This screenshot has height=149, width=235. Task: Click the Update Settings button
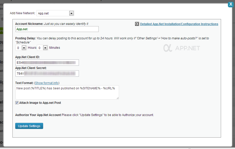(29, 126)
